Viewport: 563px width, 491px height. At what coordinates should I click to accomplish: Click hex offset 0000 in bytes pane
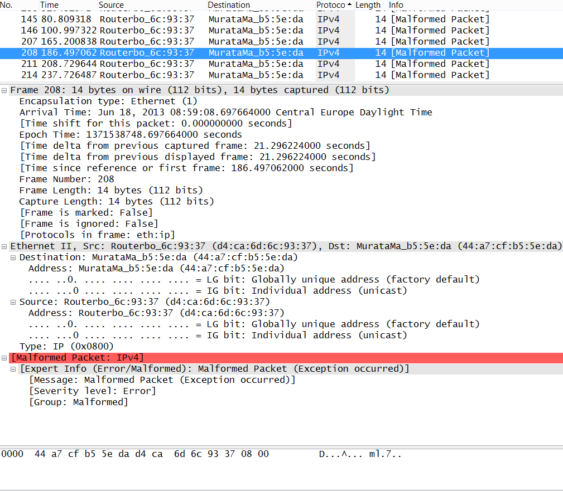12,454
